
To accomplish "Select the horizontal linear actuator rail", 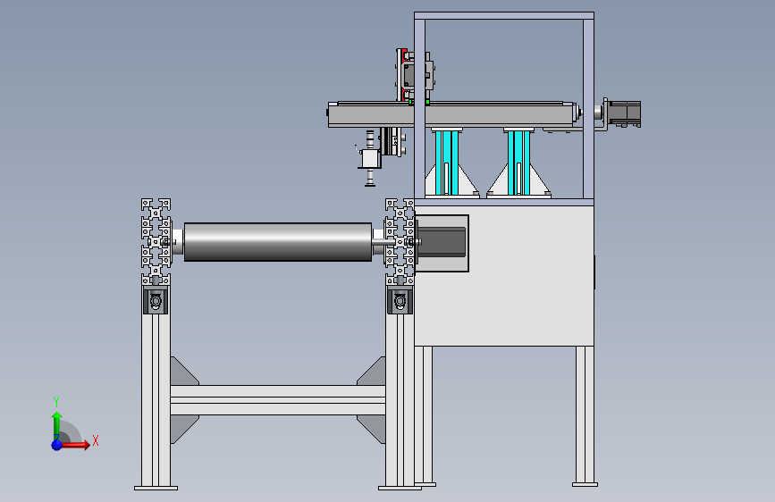I will 451,114.
